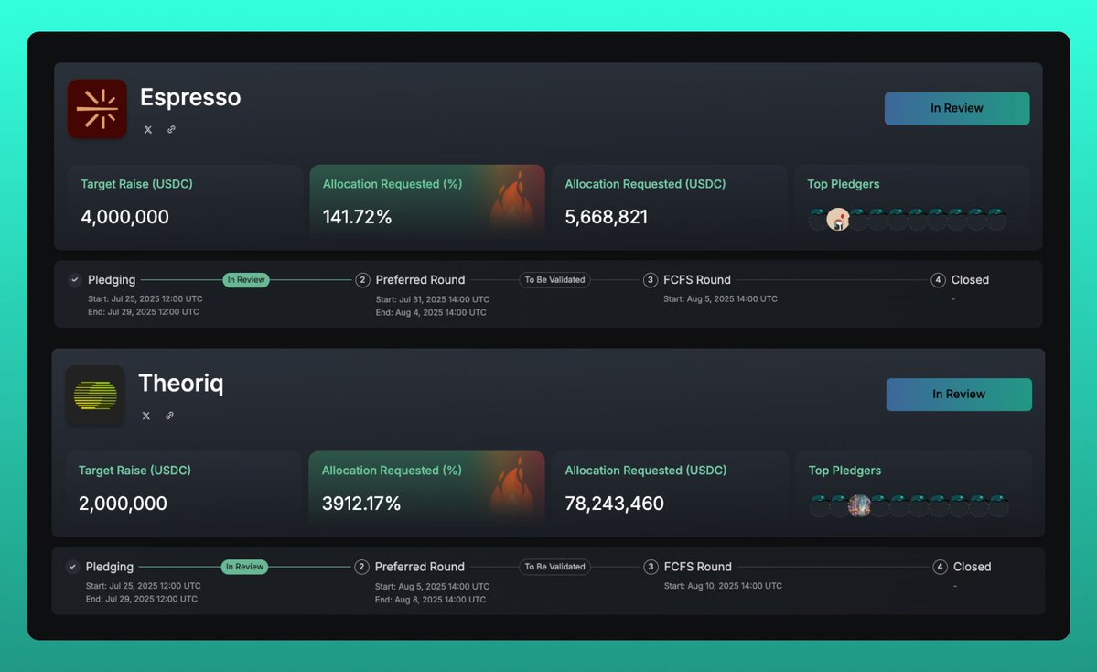Click the Espresso top pledger avatar
This screenshot has width=1097, height=672.
tap(838, 220)
